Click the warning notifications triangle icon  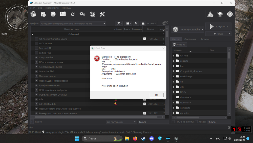[210, 14]
